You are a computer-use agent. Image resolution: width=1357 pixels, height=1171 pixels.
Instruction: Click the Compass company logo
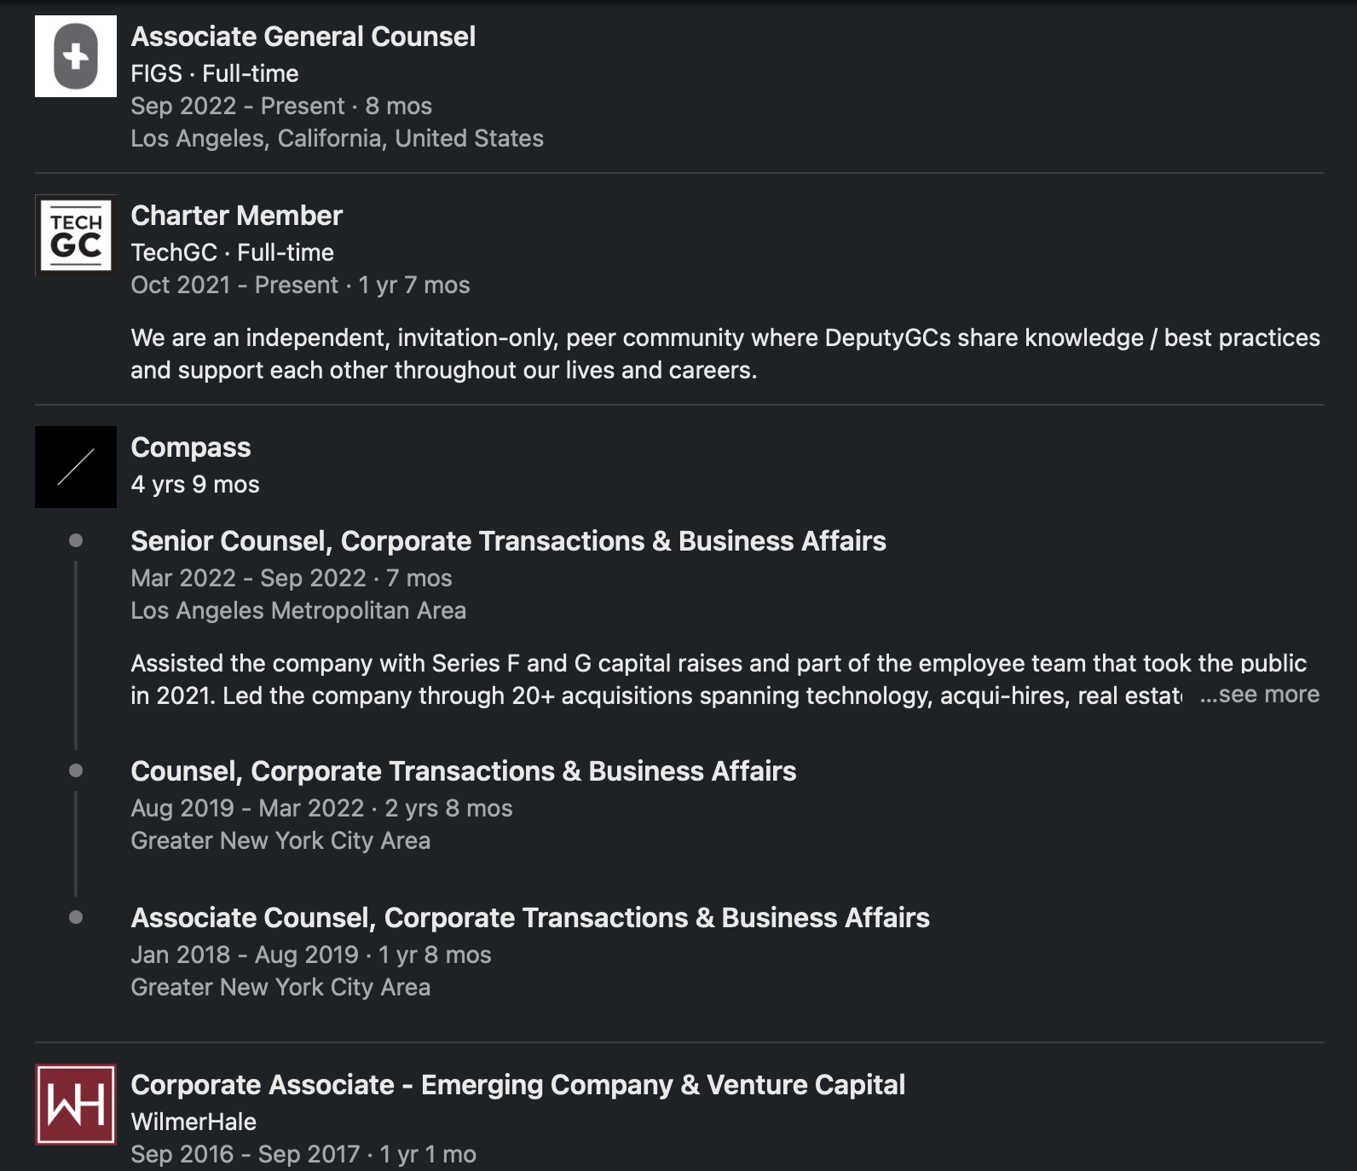[76, 467]
